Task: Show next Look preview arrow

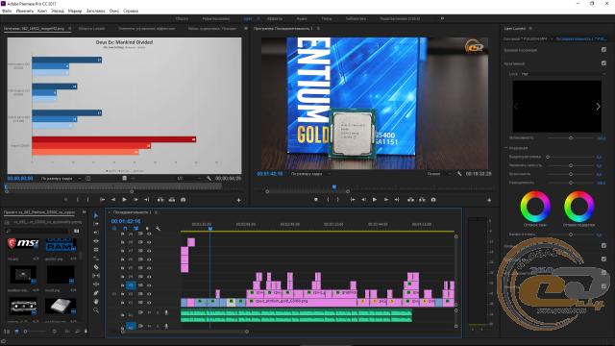Action: tap(598, 107)
